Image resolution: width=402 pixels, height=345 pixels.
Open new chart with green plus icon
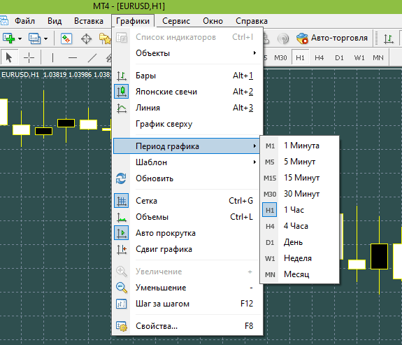click(8, 38)
